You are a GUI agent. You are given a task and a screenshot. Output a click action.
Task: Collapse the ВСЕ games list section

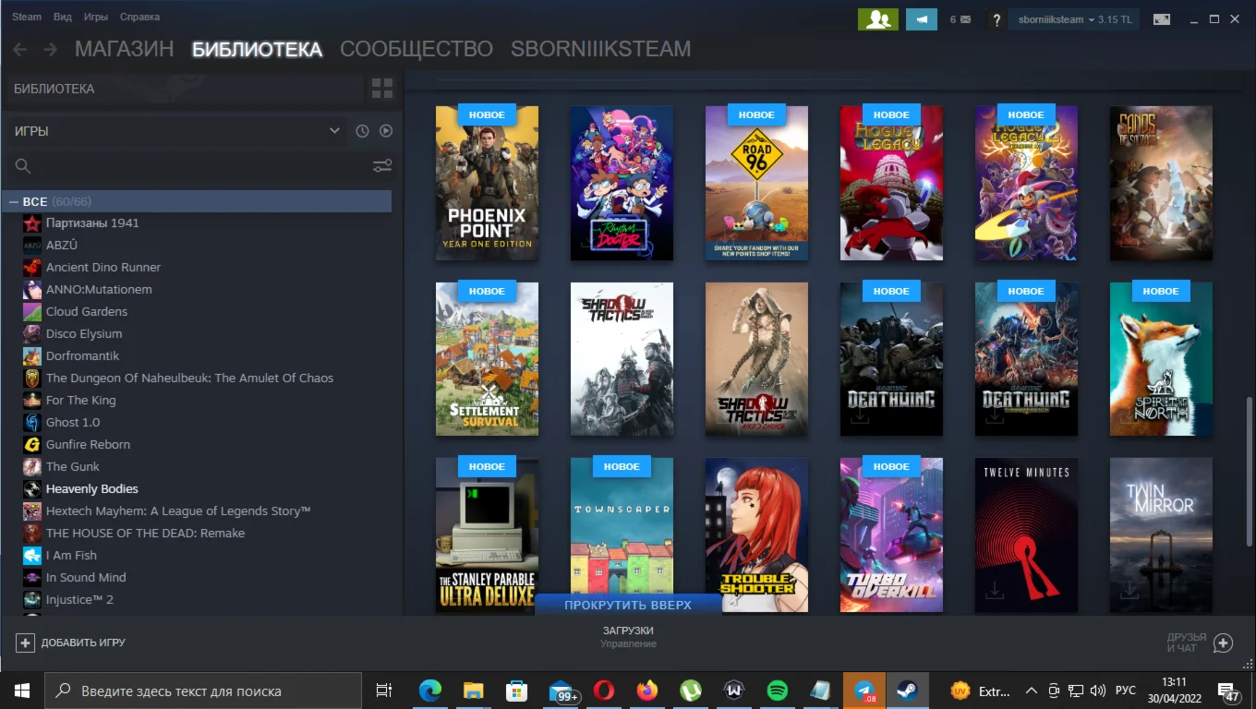click(14, 201)
